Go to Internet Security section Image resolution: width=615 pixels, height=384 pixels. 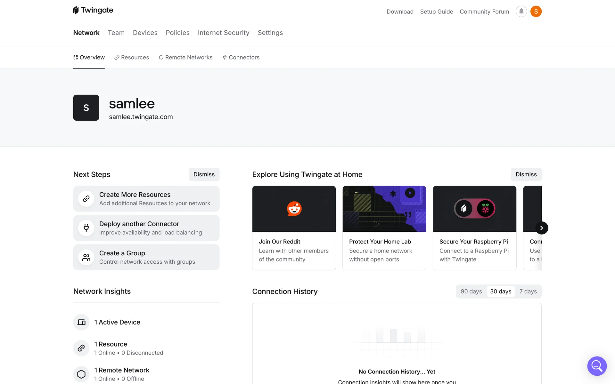click(x=224, y=33)
